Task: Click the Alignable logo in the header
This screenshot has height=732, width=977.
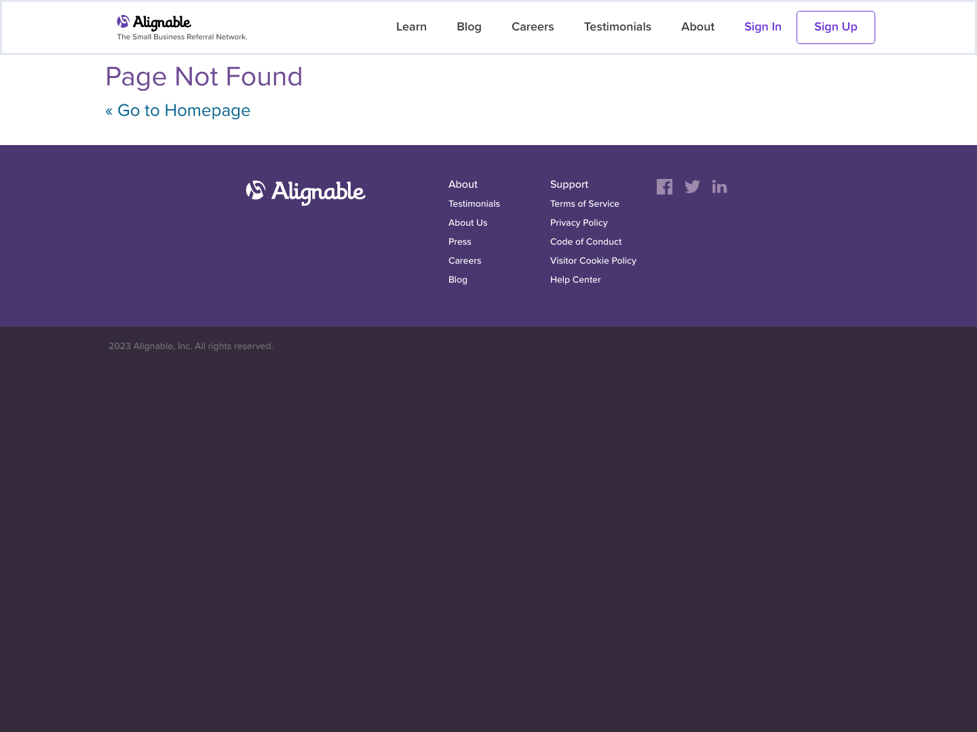Action: (x=154, y=22)
